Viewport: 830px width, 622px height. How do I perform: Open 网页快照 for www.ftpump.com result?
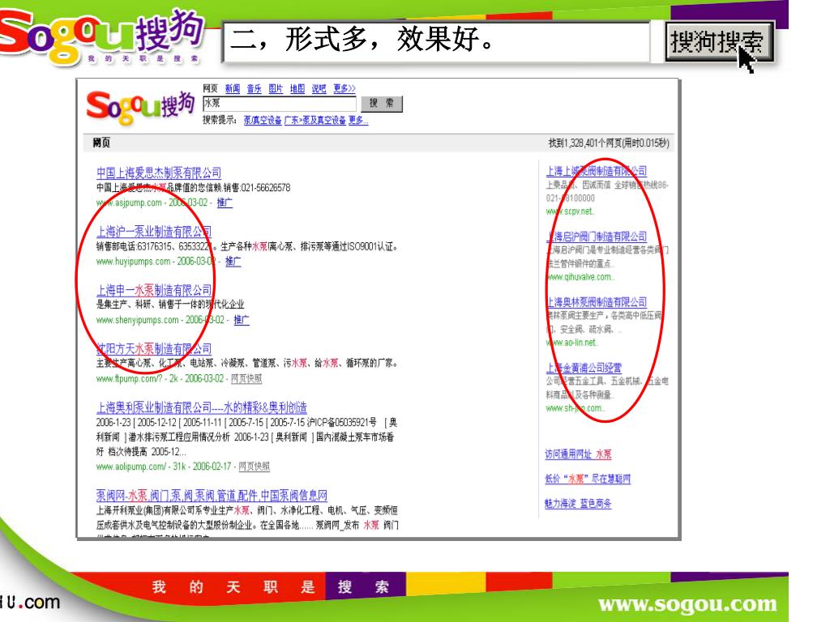point(246,379)
